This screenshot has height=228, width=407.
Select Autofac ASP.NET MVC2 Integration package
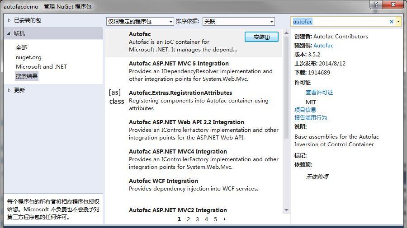194,210
